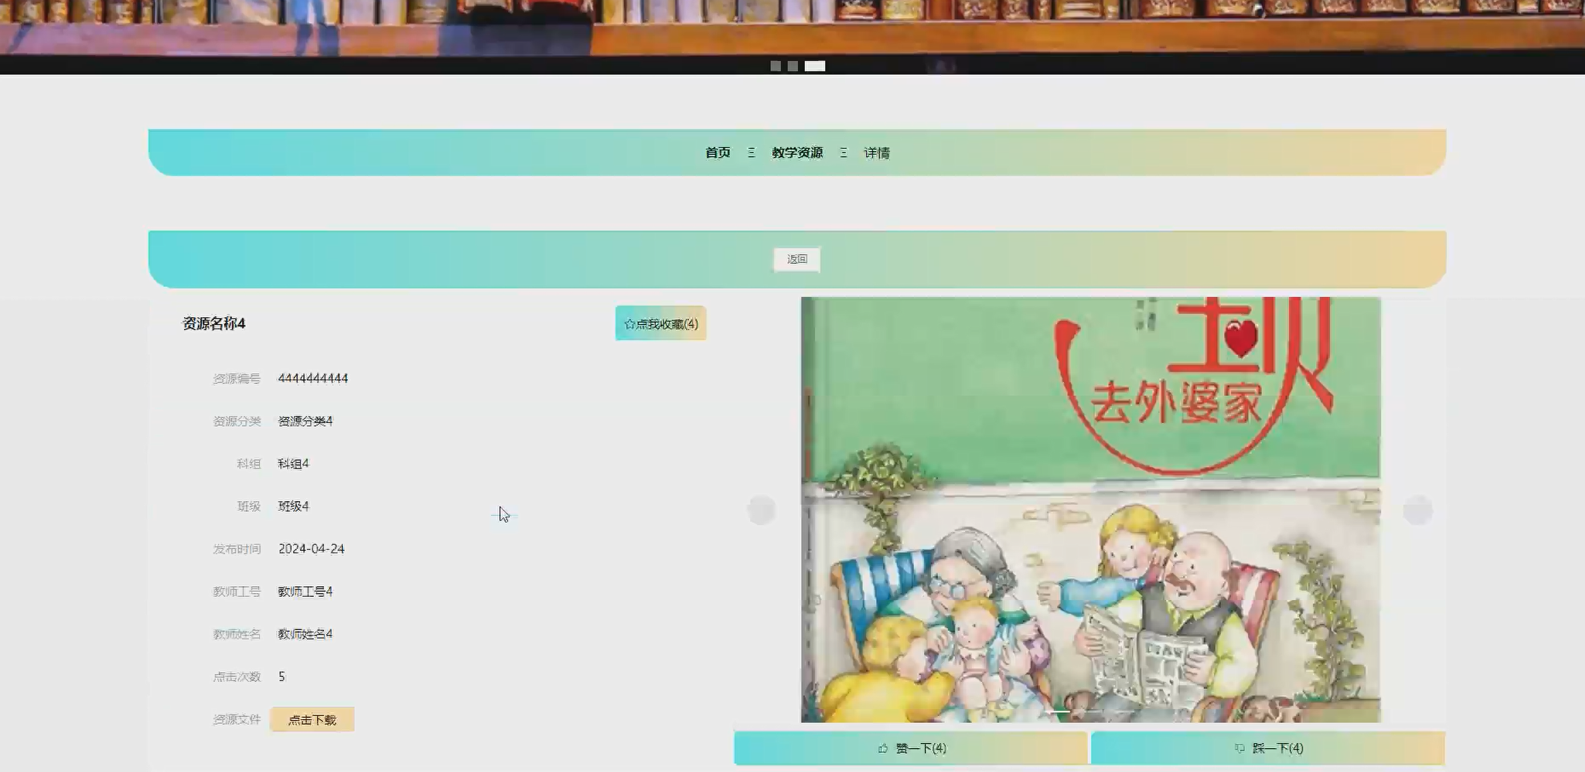1585x772 pixels.
Task: Like the resource with 赞一下(4)
Action: click(912, 748)
